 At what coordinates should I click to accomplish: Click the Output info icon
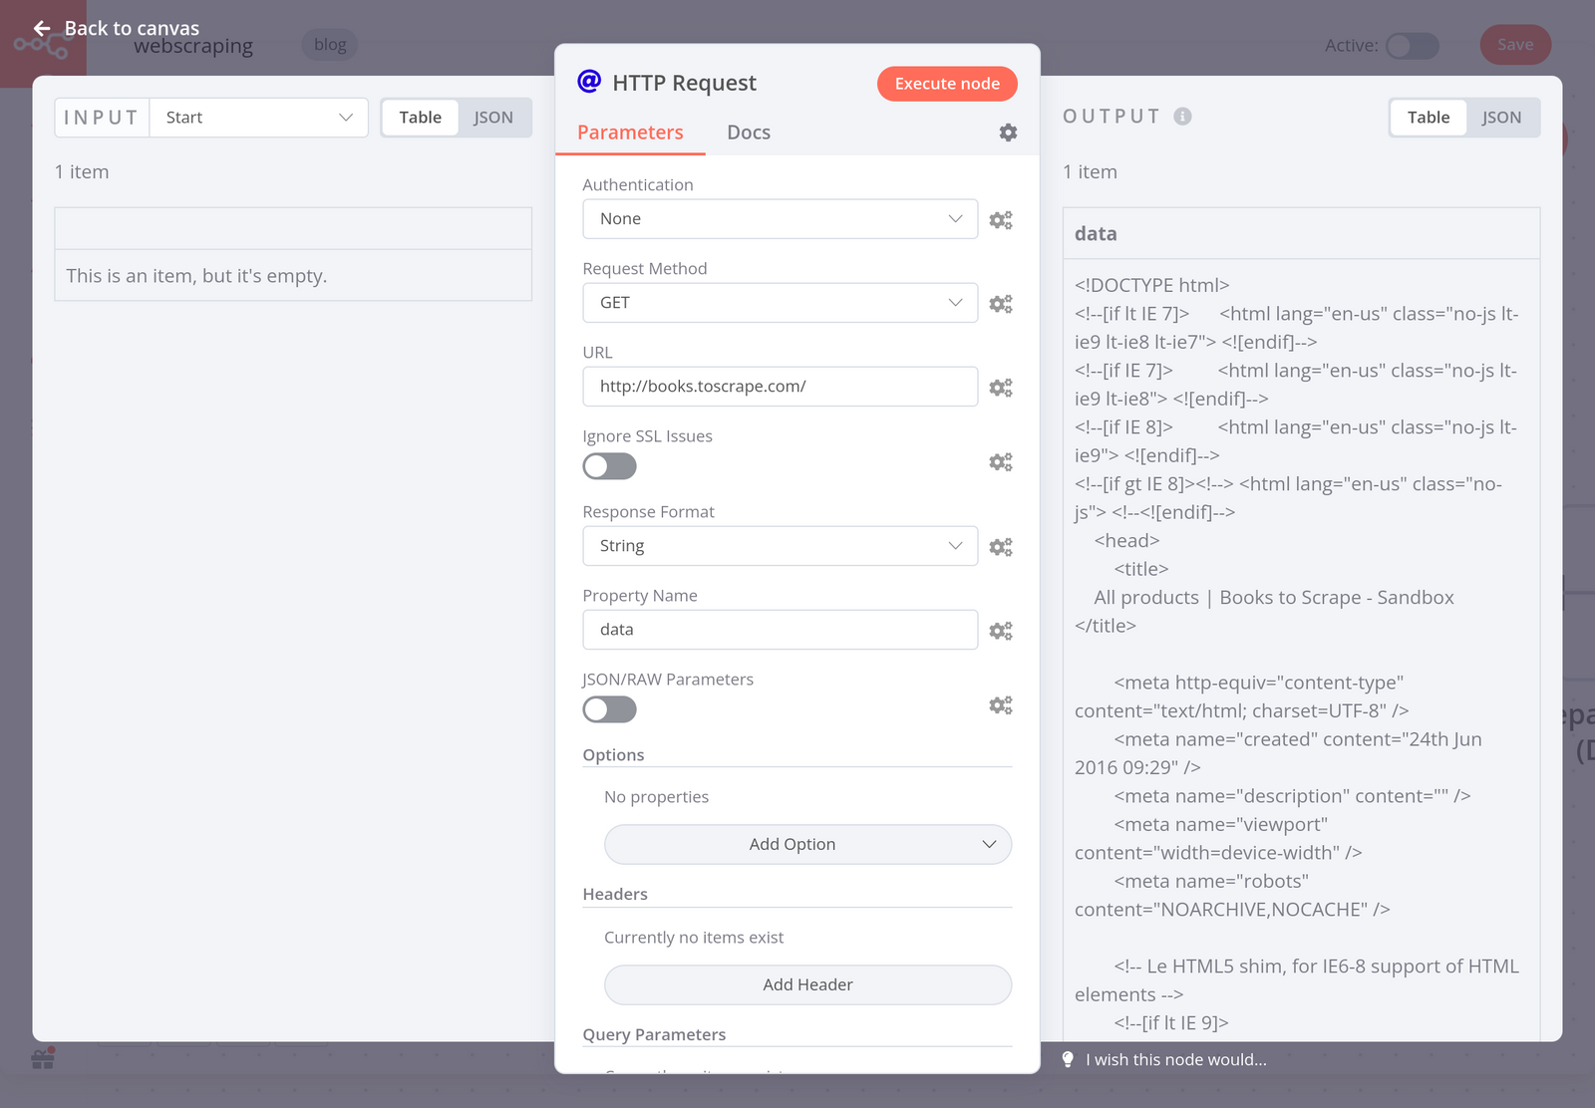coord(1182,117)
